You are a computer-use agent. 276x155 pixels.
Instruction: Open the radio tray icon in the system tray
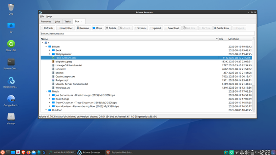click(226, 152)
